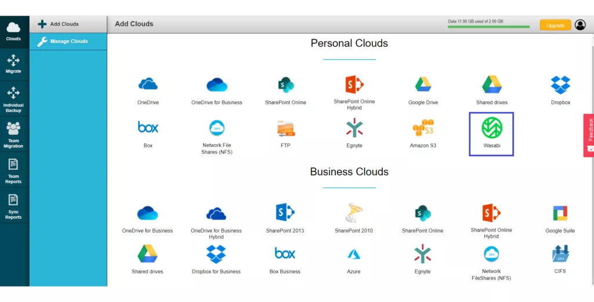The width and height of the screenshot is (594, 302).
Task: Add SharePoint Online Hybrid under Personal Clouds
Action: [x=354, y=93]
